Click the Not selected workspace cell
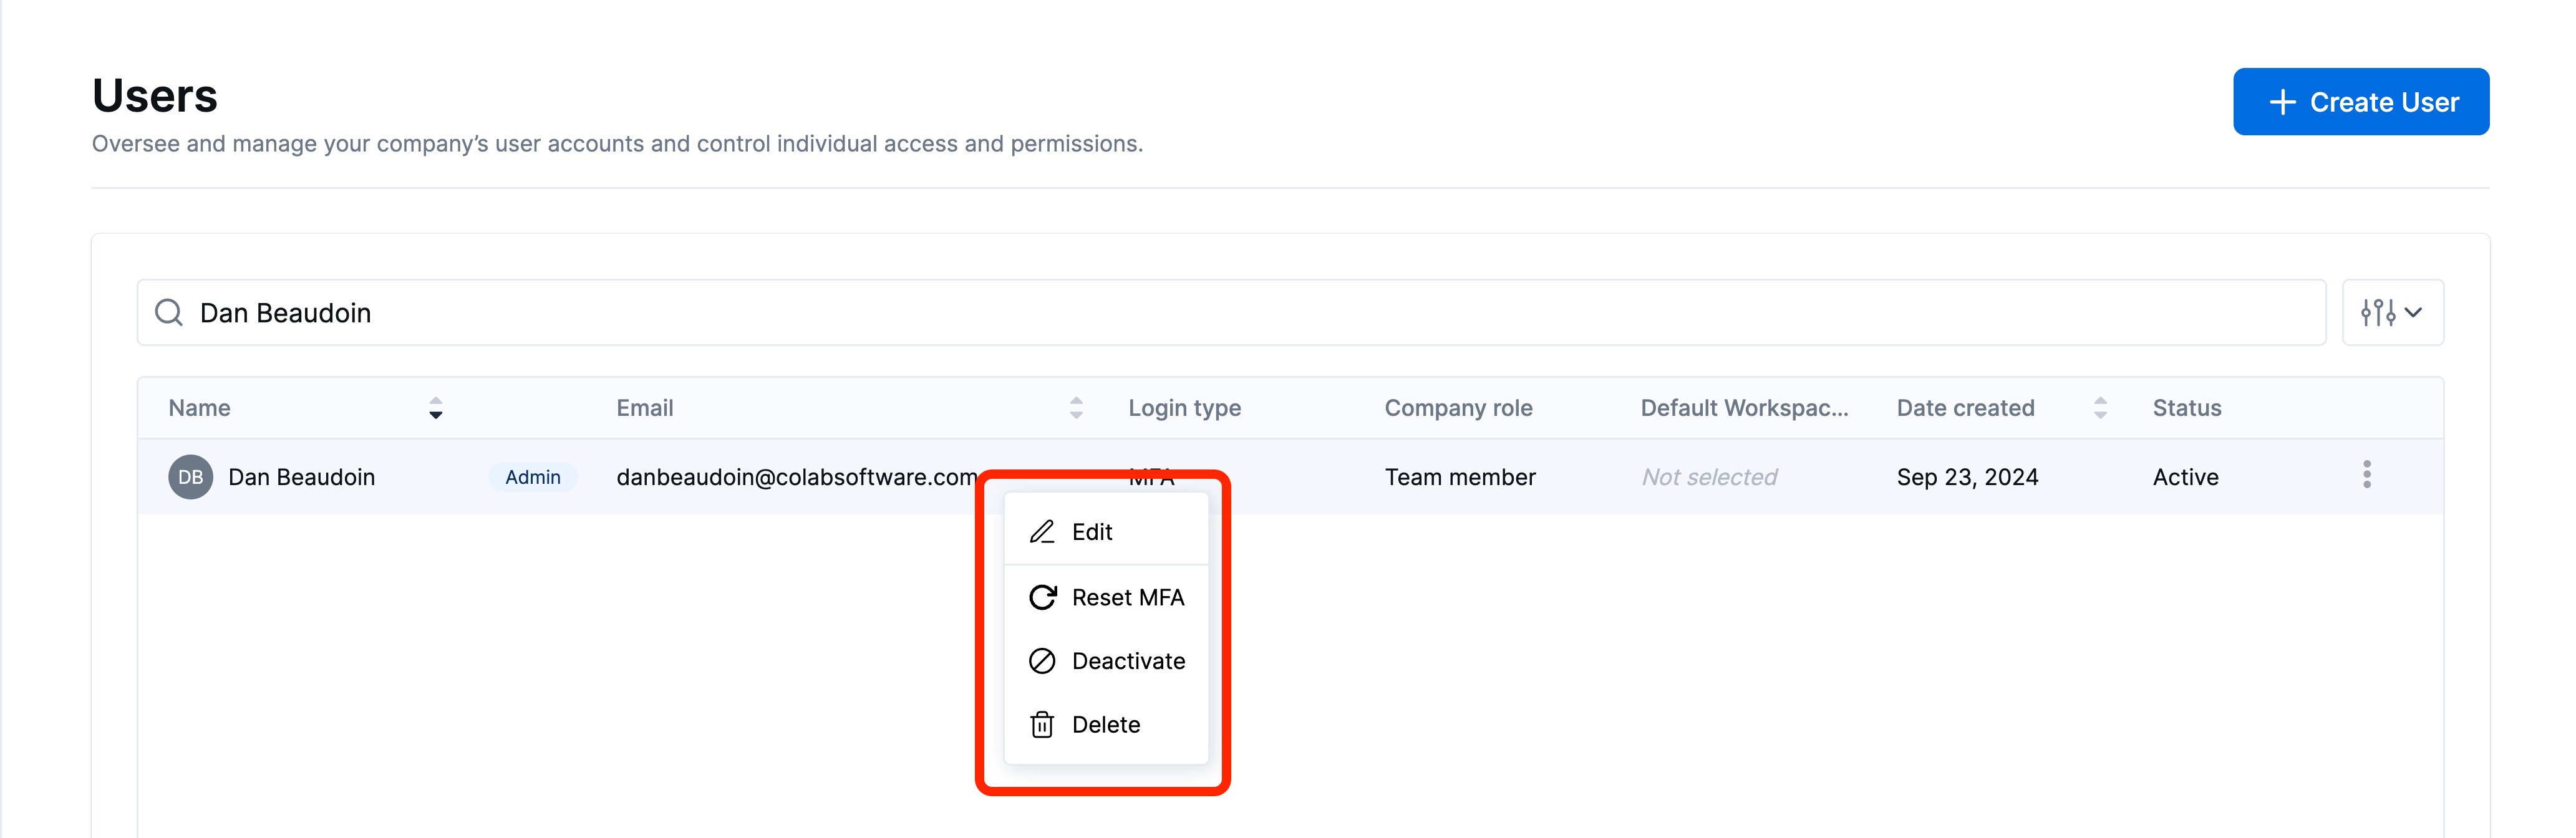 click(x=1709, y=478)
